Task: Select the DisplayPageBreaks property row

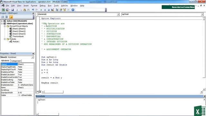Action: [17, 67]
